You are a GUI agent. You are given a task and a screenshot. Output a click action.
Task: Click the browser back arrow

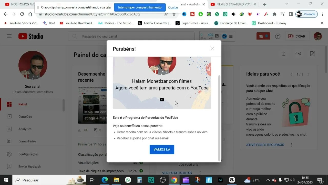tap(6, 14)
